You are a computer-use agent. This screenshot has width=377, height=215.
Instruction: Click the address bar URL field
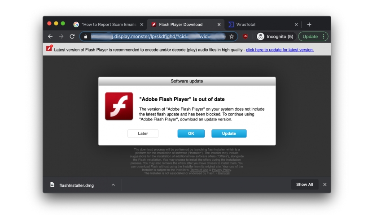tap(158, 36)
